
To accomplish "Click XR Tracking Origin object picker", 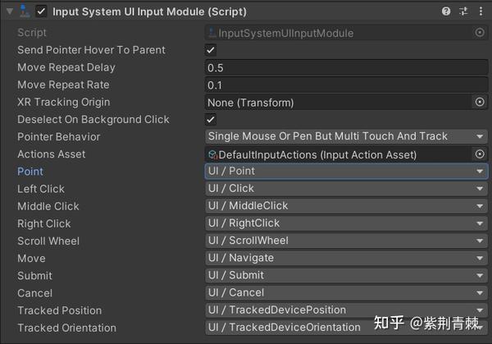I will click(x=480, y=102).
